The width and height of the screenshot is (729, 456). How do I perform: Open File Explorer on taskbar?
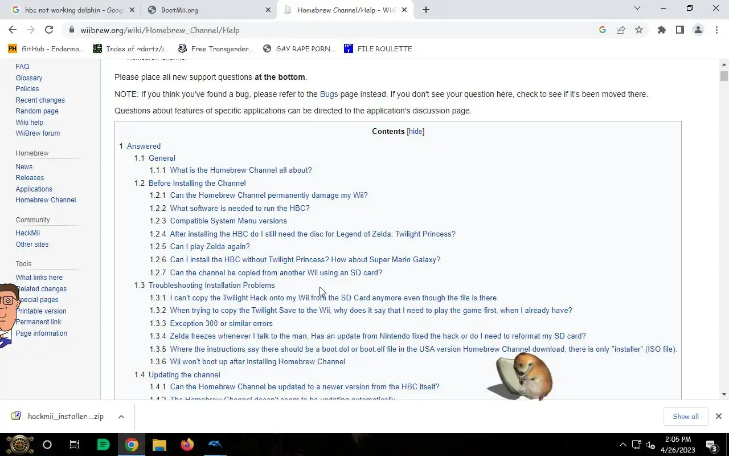click(159, 445)
